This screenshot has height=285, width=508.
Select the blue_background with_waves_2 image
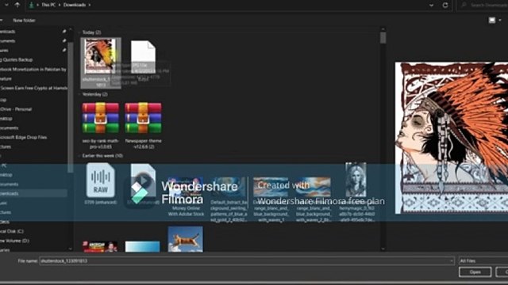click(314, 187)
